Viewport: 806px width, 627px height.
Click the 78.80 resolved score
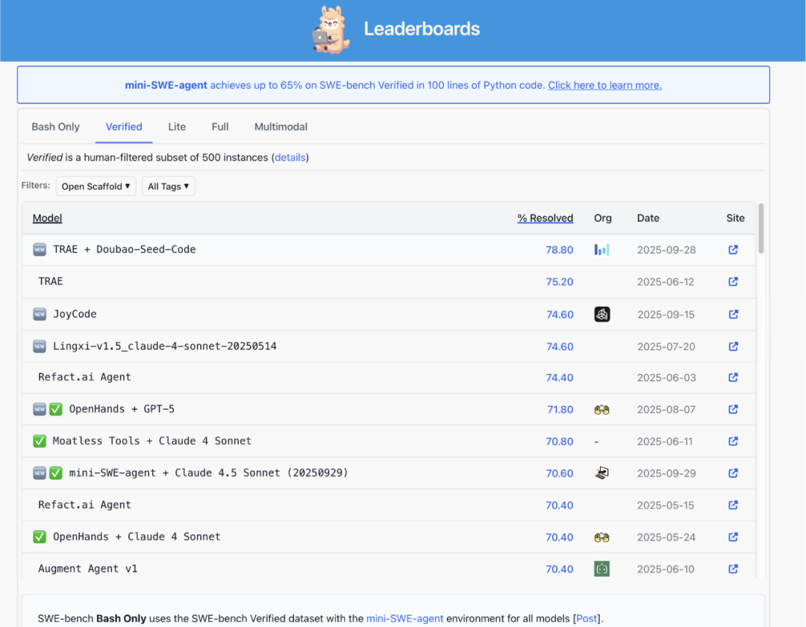[x=559, y=250]
